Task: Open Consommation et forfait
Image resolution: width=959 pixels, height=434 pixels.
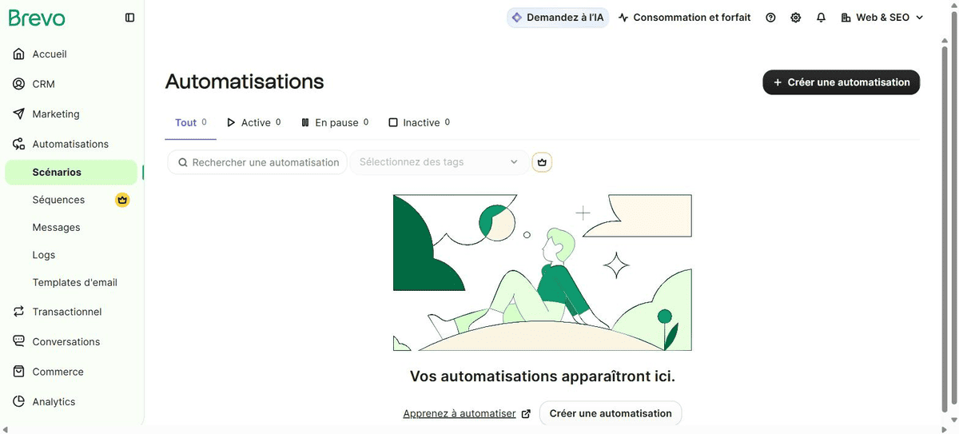Action: point(685,18)
